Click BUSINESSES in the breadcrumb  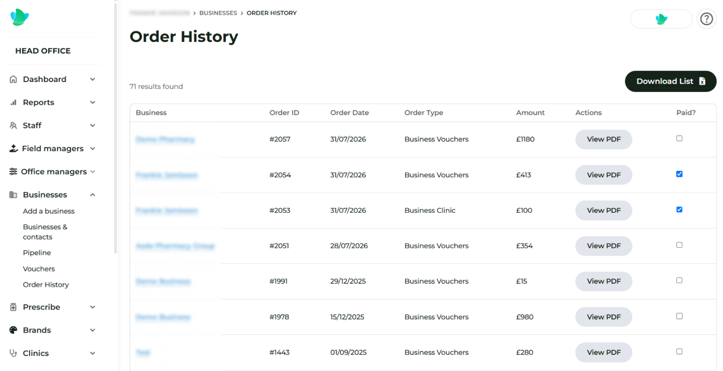[x=218, y=13]
